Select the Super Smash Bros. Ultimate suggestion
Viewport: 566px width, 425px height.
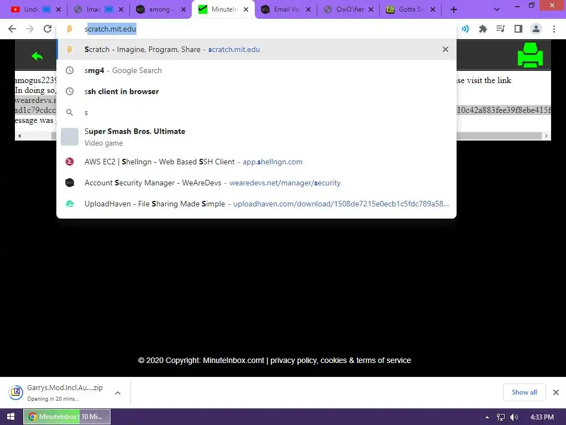coord(256,137)
